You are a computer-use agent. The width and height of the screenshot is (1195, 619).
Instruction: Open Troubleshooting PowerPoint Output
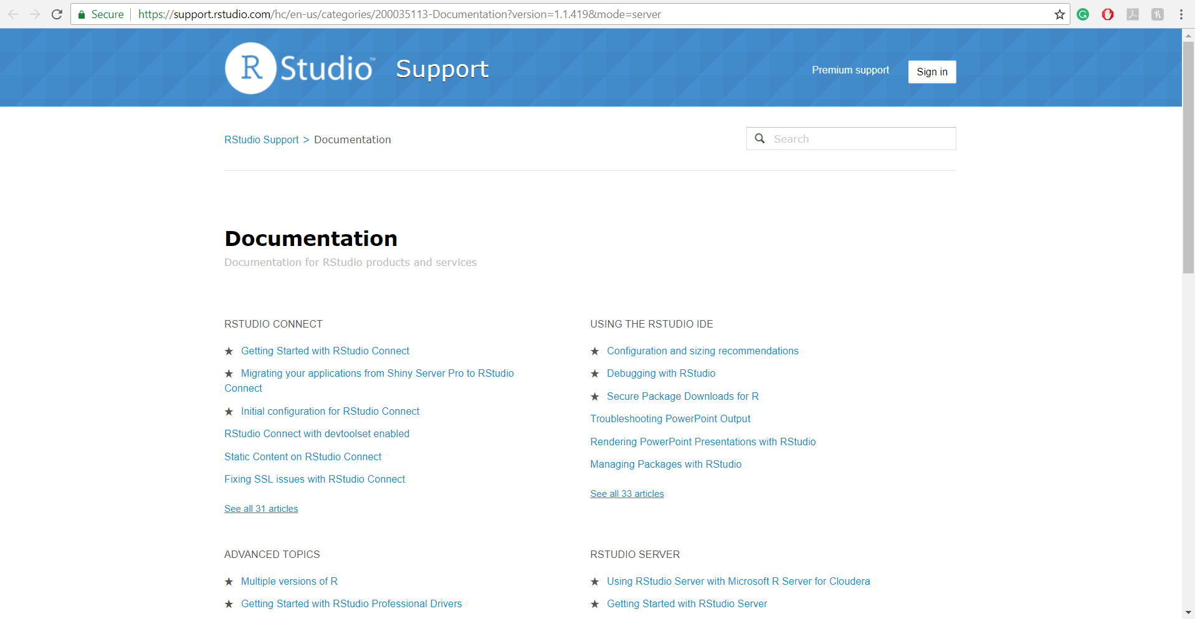670,418
